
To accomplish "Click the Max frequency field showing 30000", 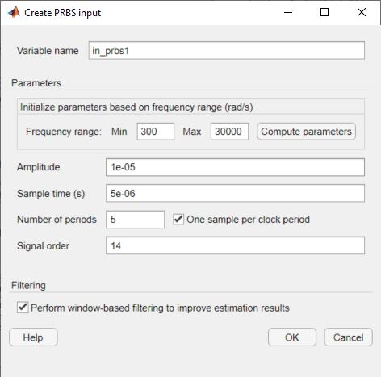I will click(229, 132).
